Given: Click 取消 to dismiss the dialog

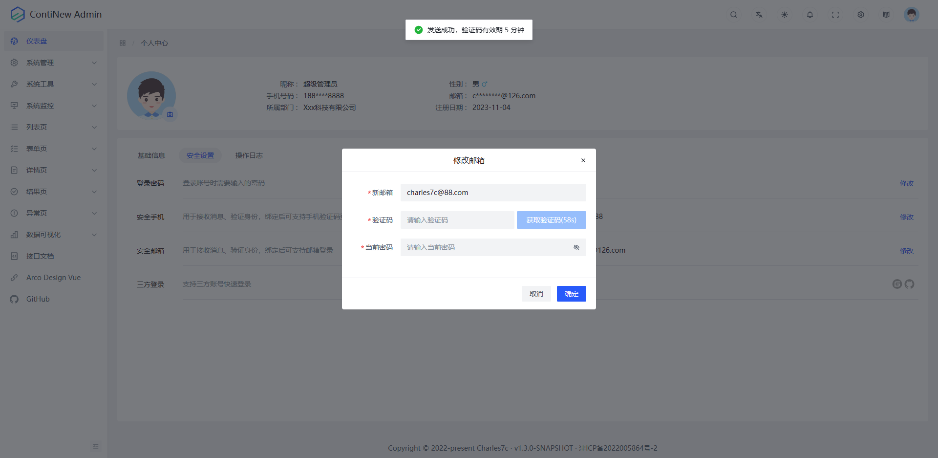Looking at the screenshot, I should pos(536,293).
